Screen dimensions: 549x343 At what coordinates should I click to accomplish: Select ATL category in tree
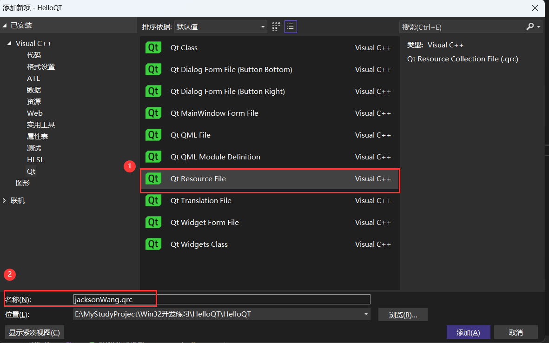(x=33, y=79)
